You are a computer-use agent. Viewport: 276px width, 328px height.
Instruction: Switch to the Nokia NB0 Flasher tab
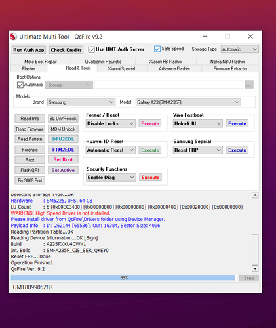coord(227,62)
